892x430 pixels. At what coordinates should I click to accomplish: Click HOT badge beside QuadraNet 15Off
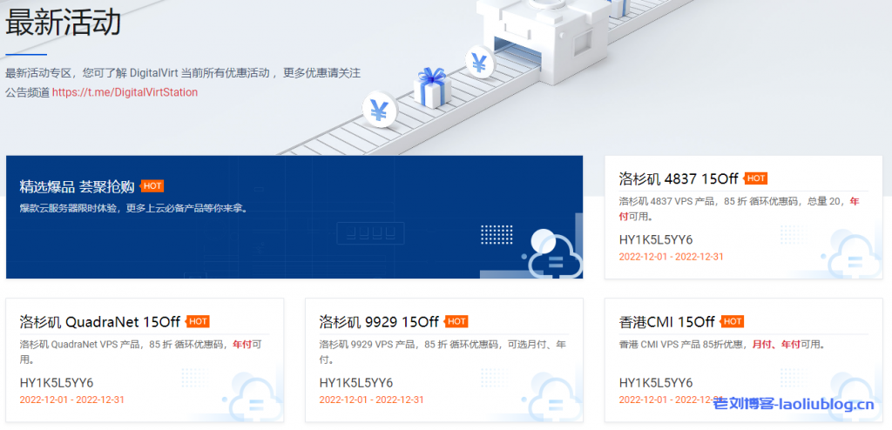[198, 322]
